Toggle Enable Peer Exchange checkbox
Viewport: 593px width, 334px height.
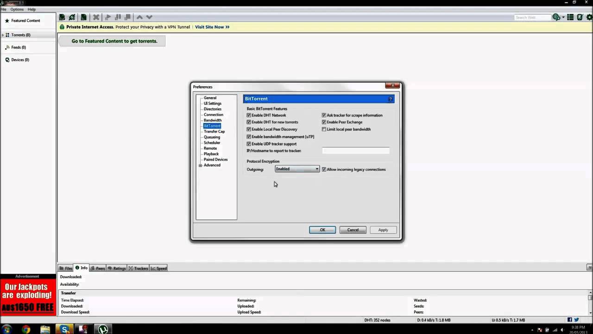click(324, 122)
